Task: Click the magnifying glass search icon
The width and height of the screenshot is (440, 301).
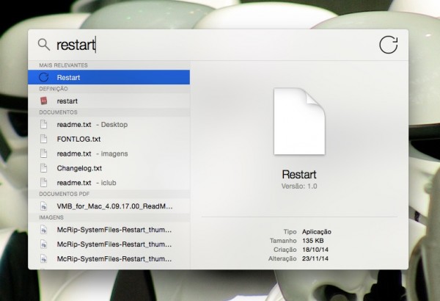Action: [x=44, y=45]
